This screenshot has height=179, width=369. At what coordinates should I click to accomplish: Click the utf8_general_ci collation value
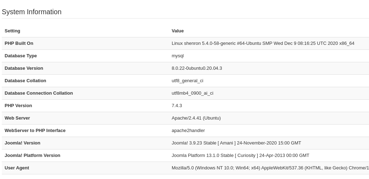click(x=187, y=81)
